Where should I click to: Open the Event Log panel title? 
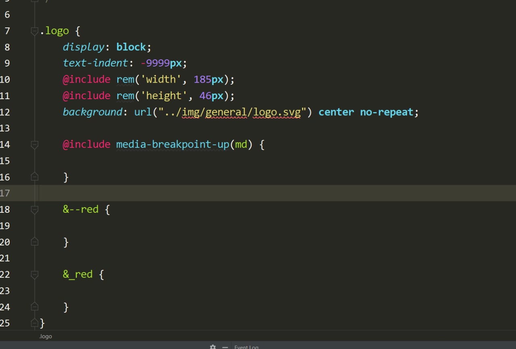[246, 347]
